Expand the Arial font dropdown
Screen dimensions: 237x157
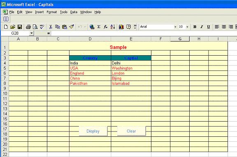click(x=175, y=27)
